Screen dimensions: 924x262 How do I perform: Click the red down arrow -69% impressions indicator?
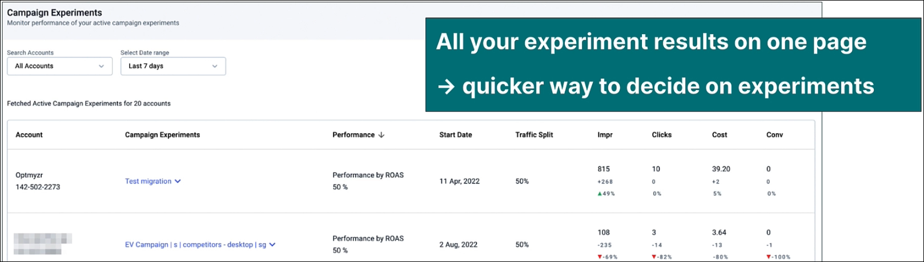click(x=607, y=257)
